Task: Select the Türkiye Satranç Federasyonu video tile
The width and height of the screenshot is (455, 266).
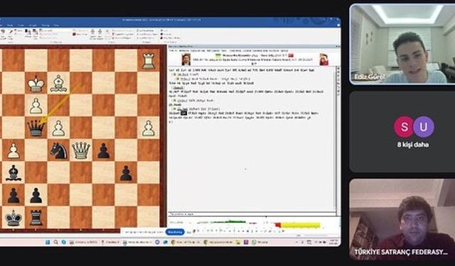Action: (x=402, y=219)
